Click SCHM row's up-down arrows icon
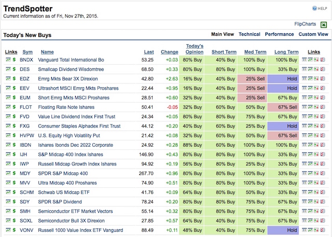This screenshot has width=332, height=237. 316,192
